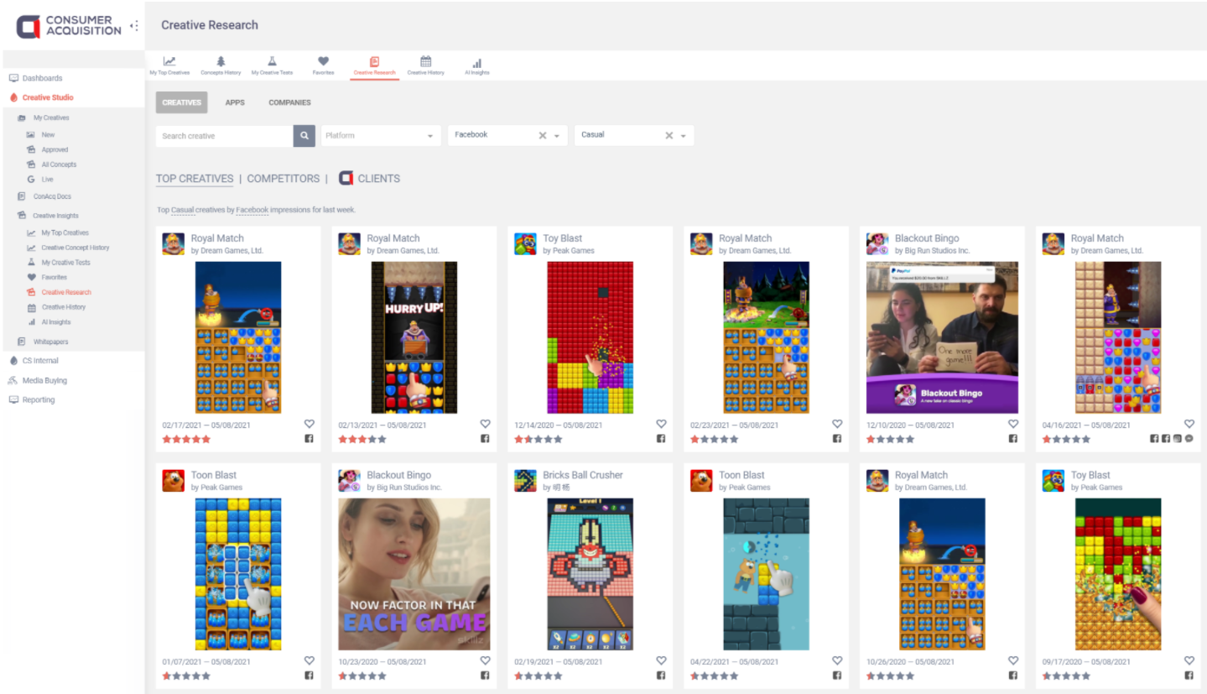The image size is (1207, 694).
Task: Favorite the 02/17/2021 Royal Match creative
Action: (309, 425)
